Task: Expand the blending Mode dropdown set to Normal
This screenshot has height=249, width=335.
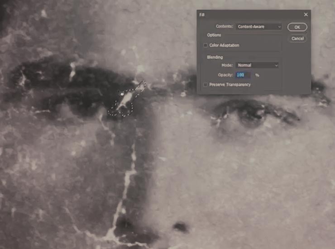Action: pyautogui.click(x=257, y=65)
